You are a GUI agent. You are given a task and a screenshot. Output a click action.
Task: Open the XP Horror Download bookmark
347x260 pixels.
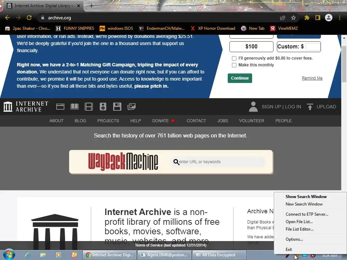click(213, 28)
